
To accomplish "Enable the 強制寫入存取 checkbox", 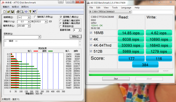I will [35, 17].
